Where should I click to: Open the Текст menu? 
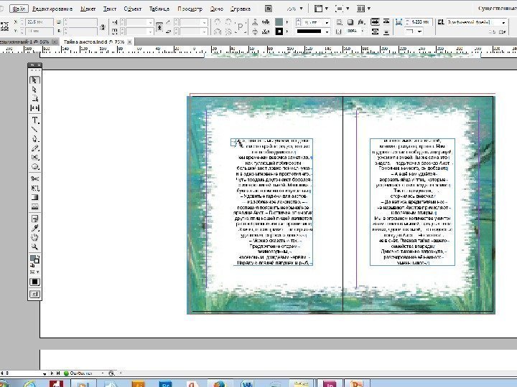(110, 9)
